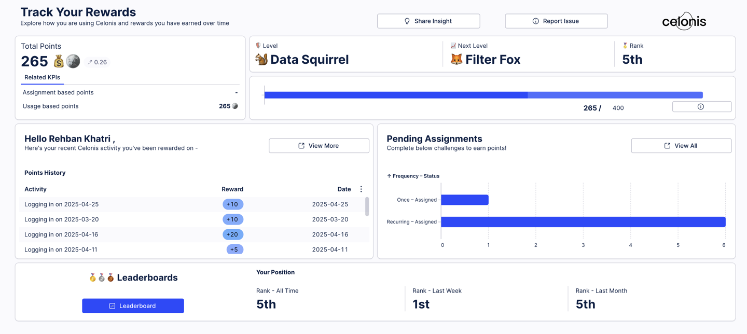Click the Total Points value 265

[34, 62]
